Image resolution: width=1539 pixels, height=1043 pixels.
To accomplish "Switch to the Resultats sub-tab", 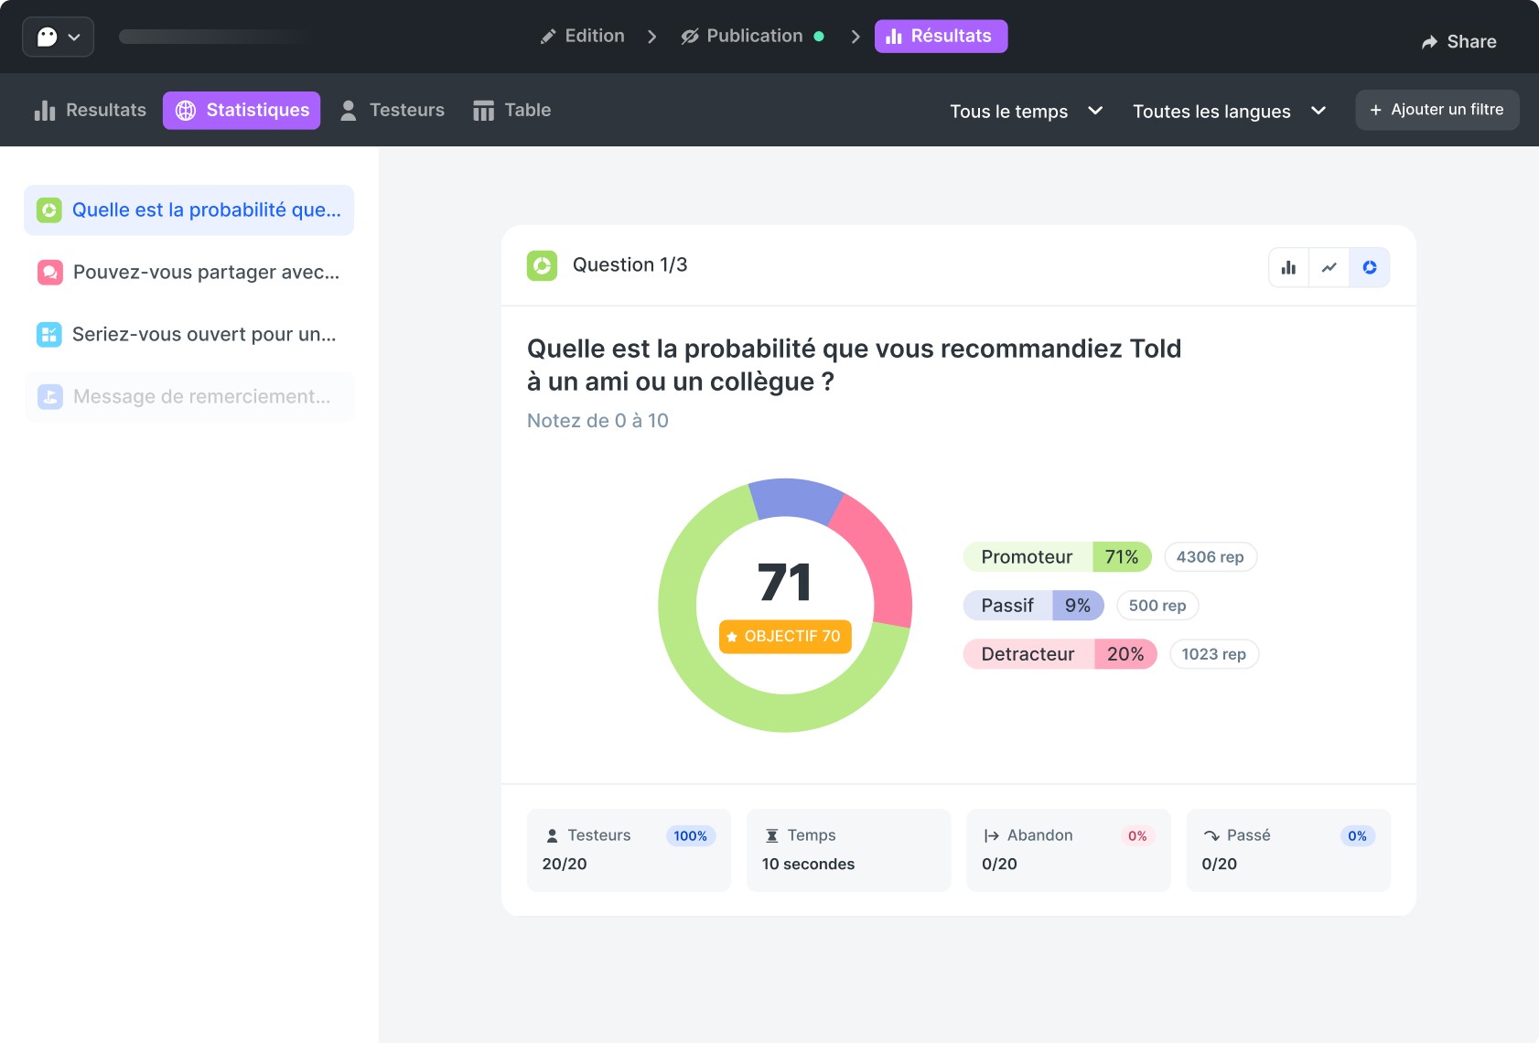I will click(91, 110).
